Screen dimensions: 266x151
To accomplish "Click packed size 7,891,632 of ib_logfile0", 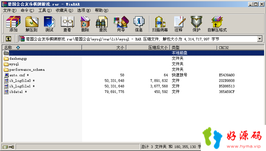I will (x=159, y=81).
